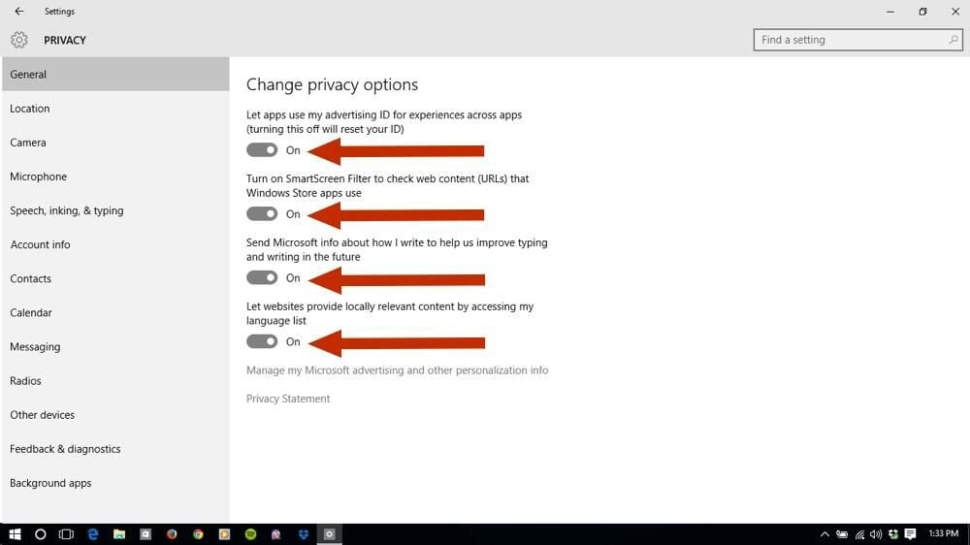Select General in the privacy sidebar

click(115, 75)
